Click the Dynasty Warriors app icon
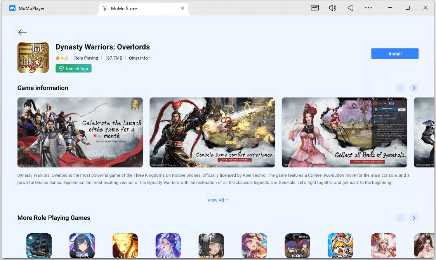The width and height of the screenshot is (436, 260). (x=33, y=57)
